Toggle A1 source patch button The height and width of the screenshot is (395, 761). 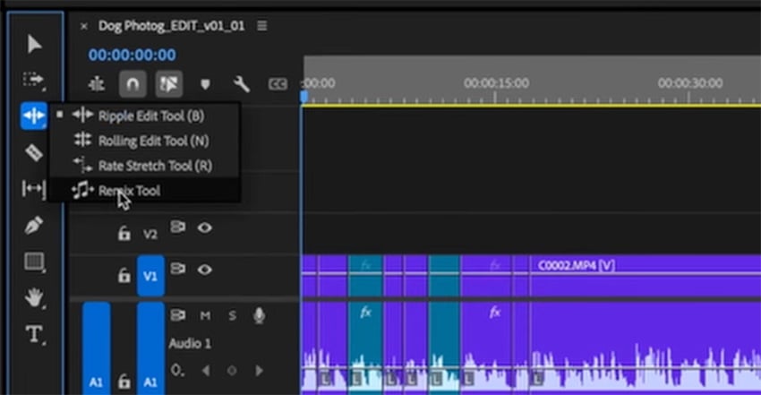click(96, 348)
